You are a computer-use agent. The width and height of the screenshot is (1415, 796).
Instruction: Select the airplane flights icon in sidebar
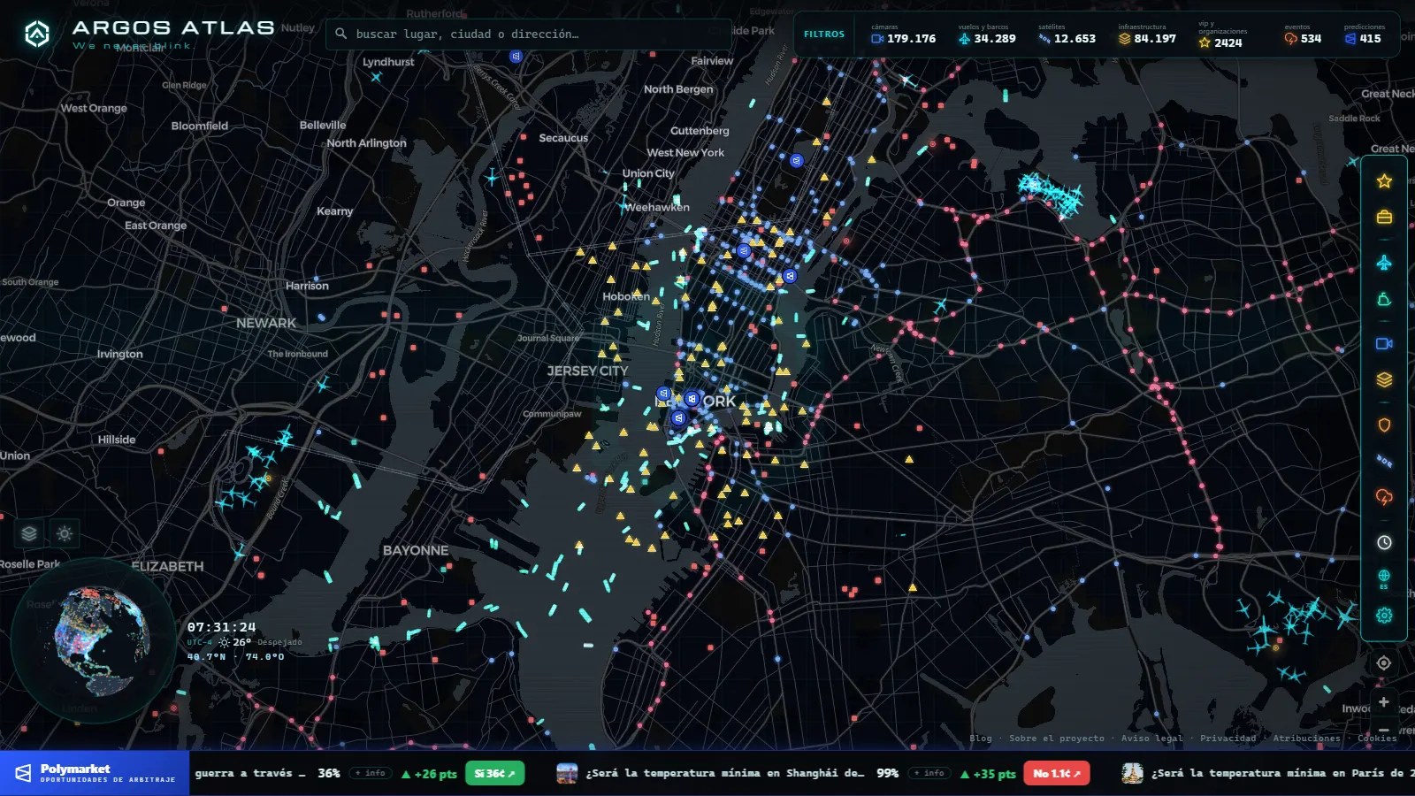1384,263
